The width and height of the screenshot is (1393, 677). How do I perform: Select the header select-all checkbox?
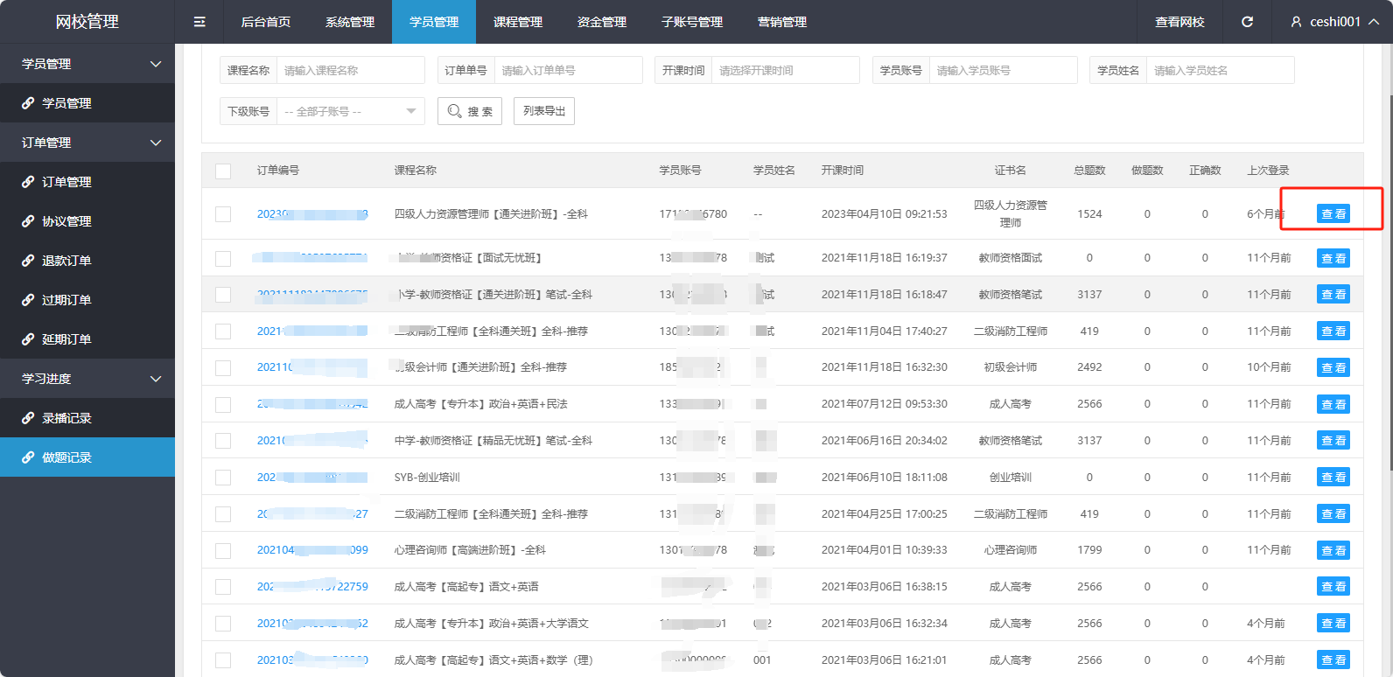223,171
